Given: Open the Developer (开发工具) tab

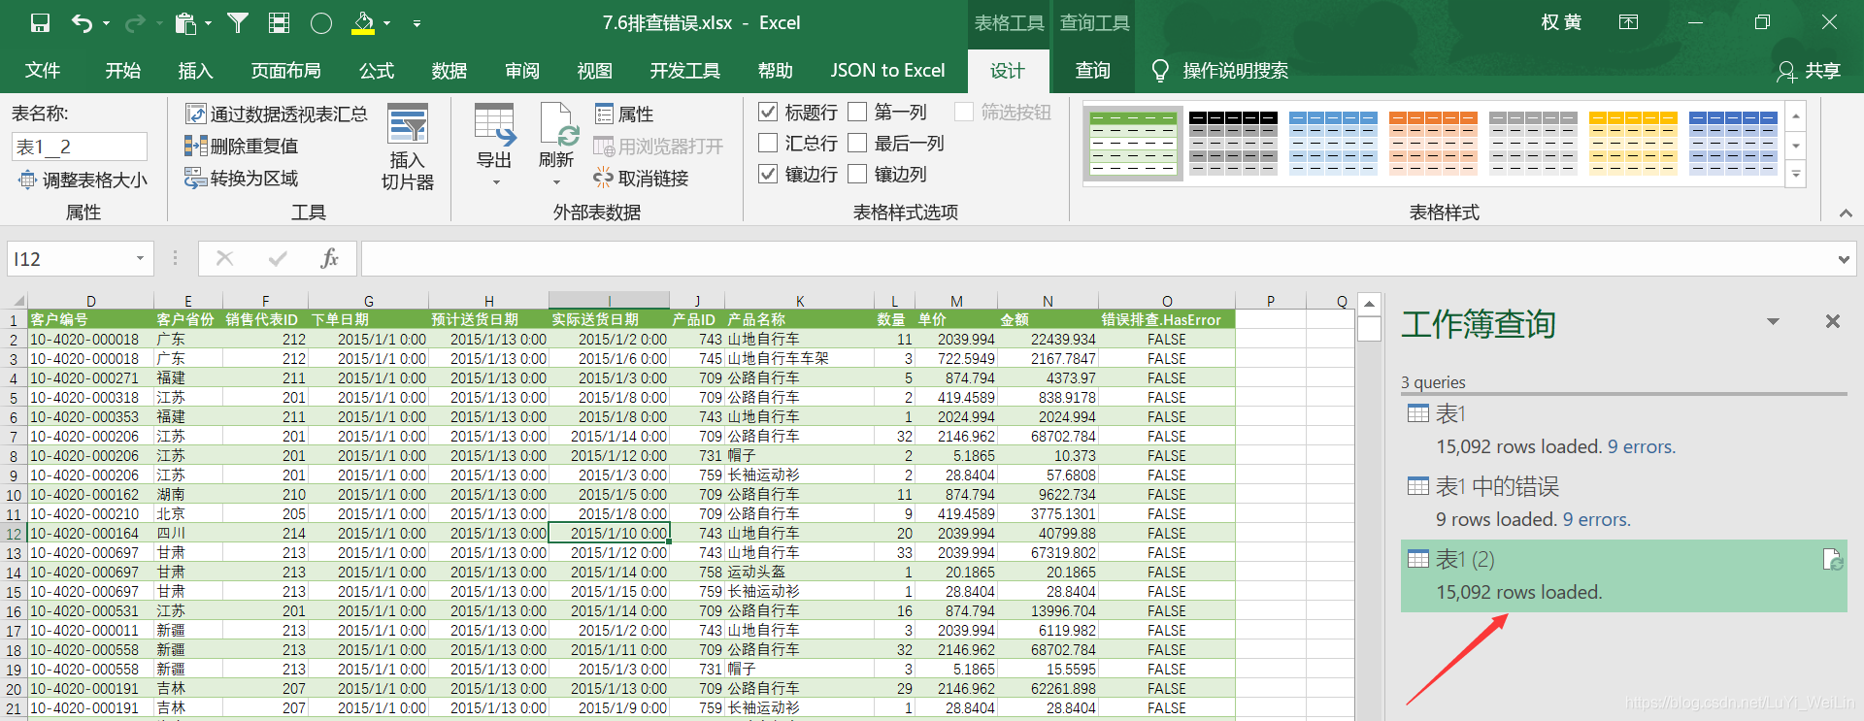Looking at the screenshot, I should click(685, 71).
